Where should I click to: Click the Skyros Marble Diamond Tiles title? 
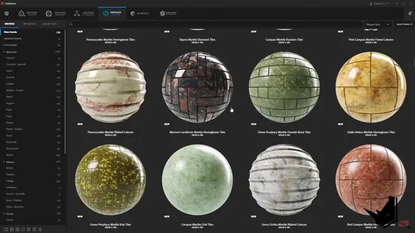point(197,40)
